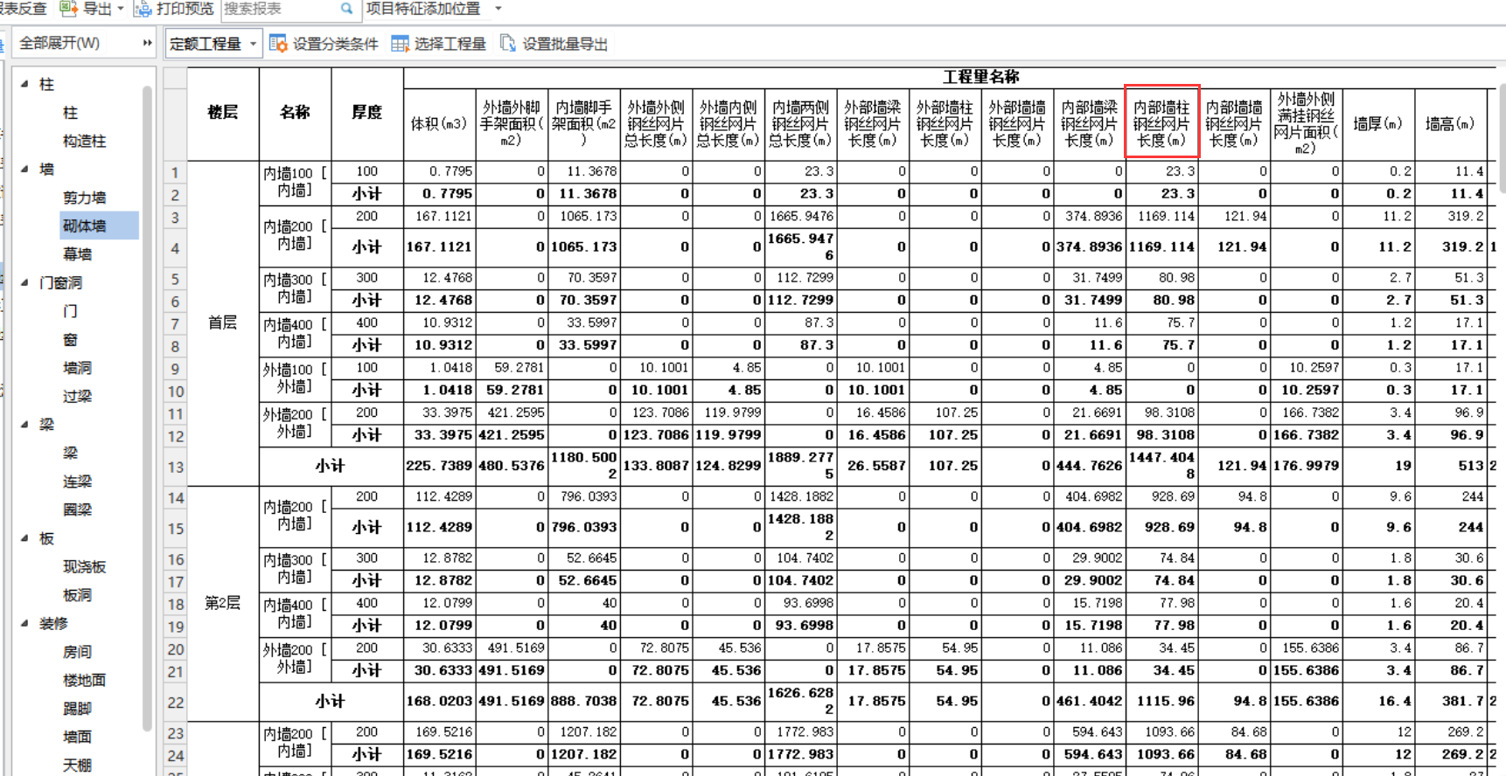Click the 外墙外脚手架面积(m2) column header
This screenshot has width=1506, height=776.
coord(512,123)
